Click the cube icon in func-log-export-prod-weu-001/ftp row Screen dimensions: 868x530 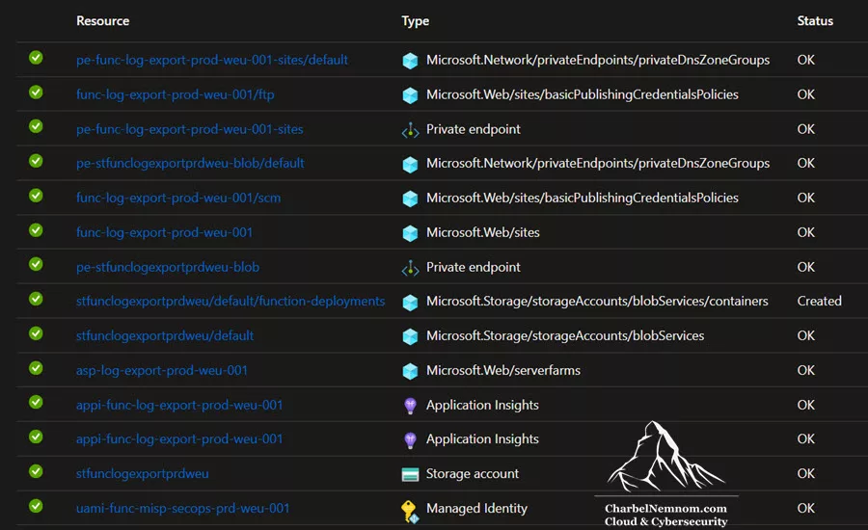coord(410,95)
